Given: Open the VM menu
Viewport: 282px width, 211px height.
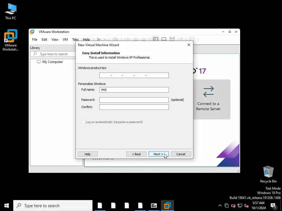Looking at the screenshot, I should [65, 40].
